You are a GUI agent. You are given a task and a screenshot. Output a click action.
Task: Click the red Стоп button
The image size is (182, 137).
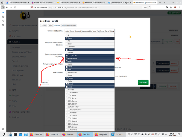tap(177, 42)
